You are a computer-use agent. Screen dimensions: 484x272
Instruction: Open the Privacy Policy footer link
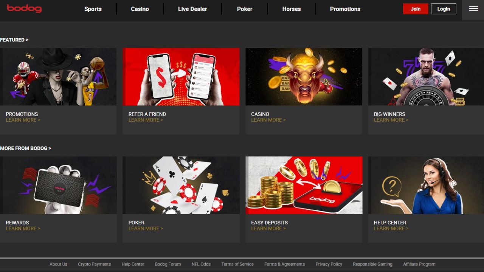pos(329,264)
